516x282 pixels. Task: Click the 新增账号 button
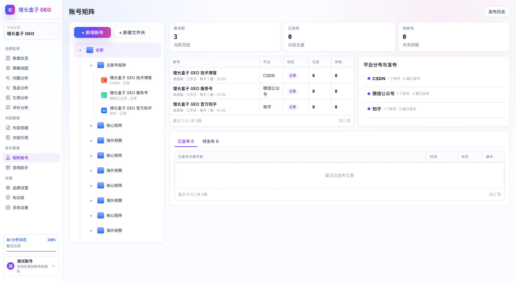(x=92, y=32)
